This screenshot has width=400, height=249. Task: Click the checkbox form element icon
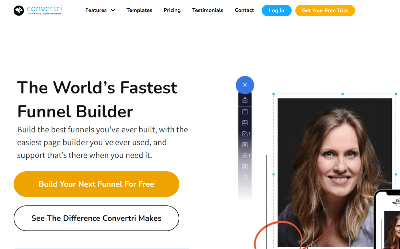coord(245,134)
